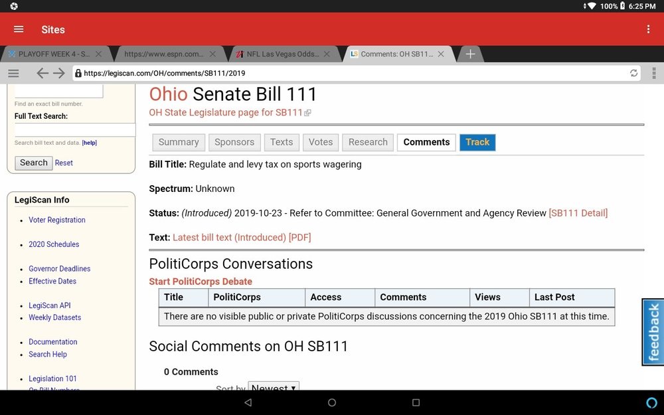Image resolution: width=664 pixels, height=415 pixels.
Task: Close the espn.com tab
Action: click(x=212, y=54)
